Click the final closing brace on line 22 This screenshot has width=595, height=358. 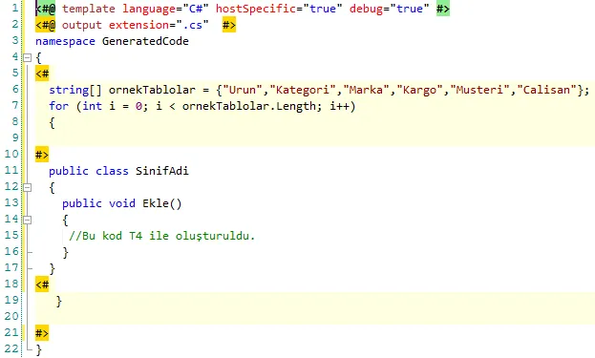point(39,349)
